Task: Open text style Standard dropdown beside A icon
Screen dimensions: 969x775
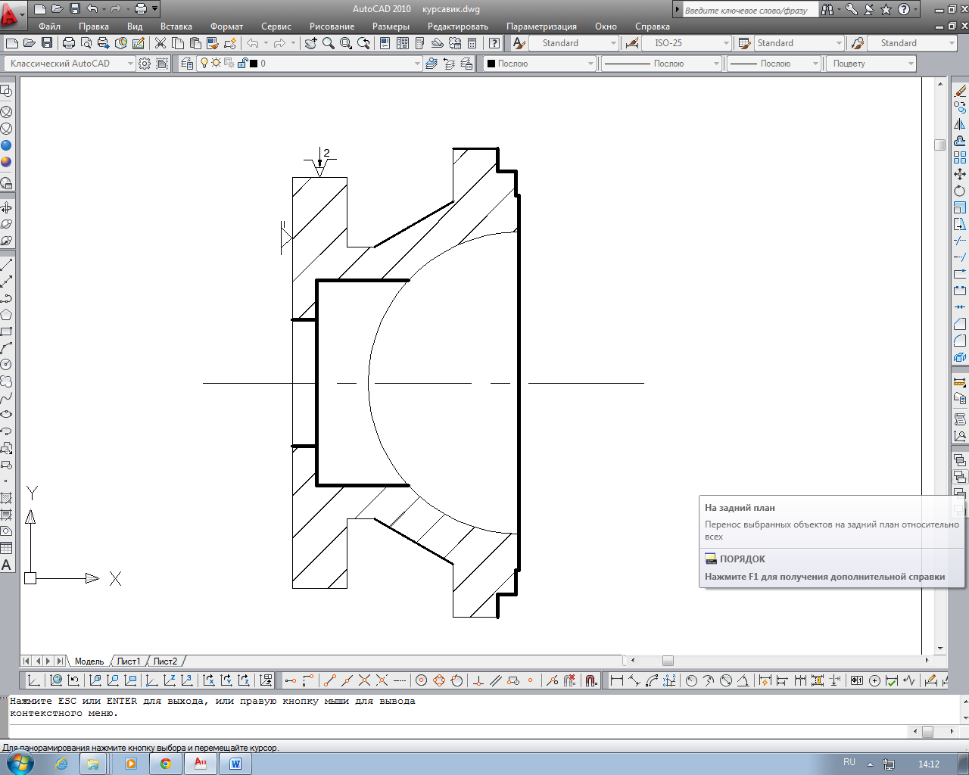Action: click(x=613, y=43)
